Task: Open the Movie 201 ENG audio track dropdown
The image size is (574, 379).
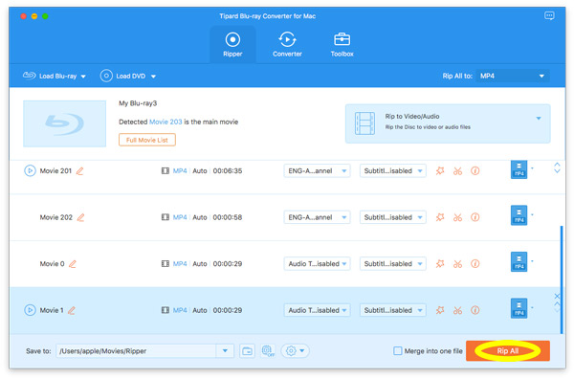Action: pos(317,170)
